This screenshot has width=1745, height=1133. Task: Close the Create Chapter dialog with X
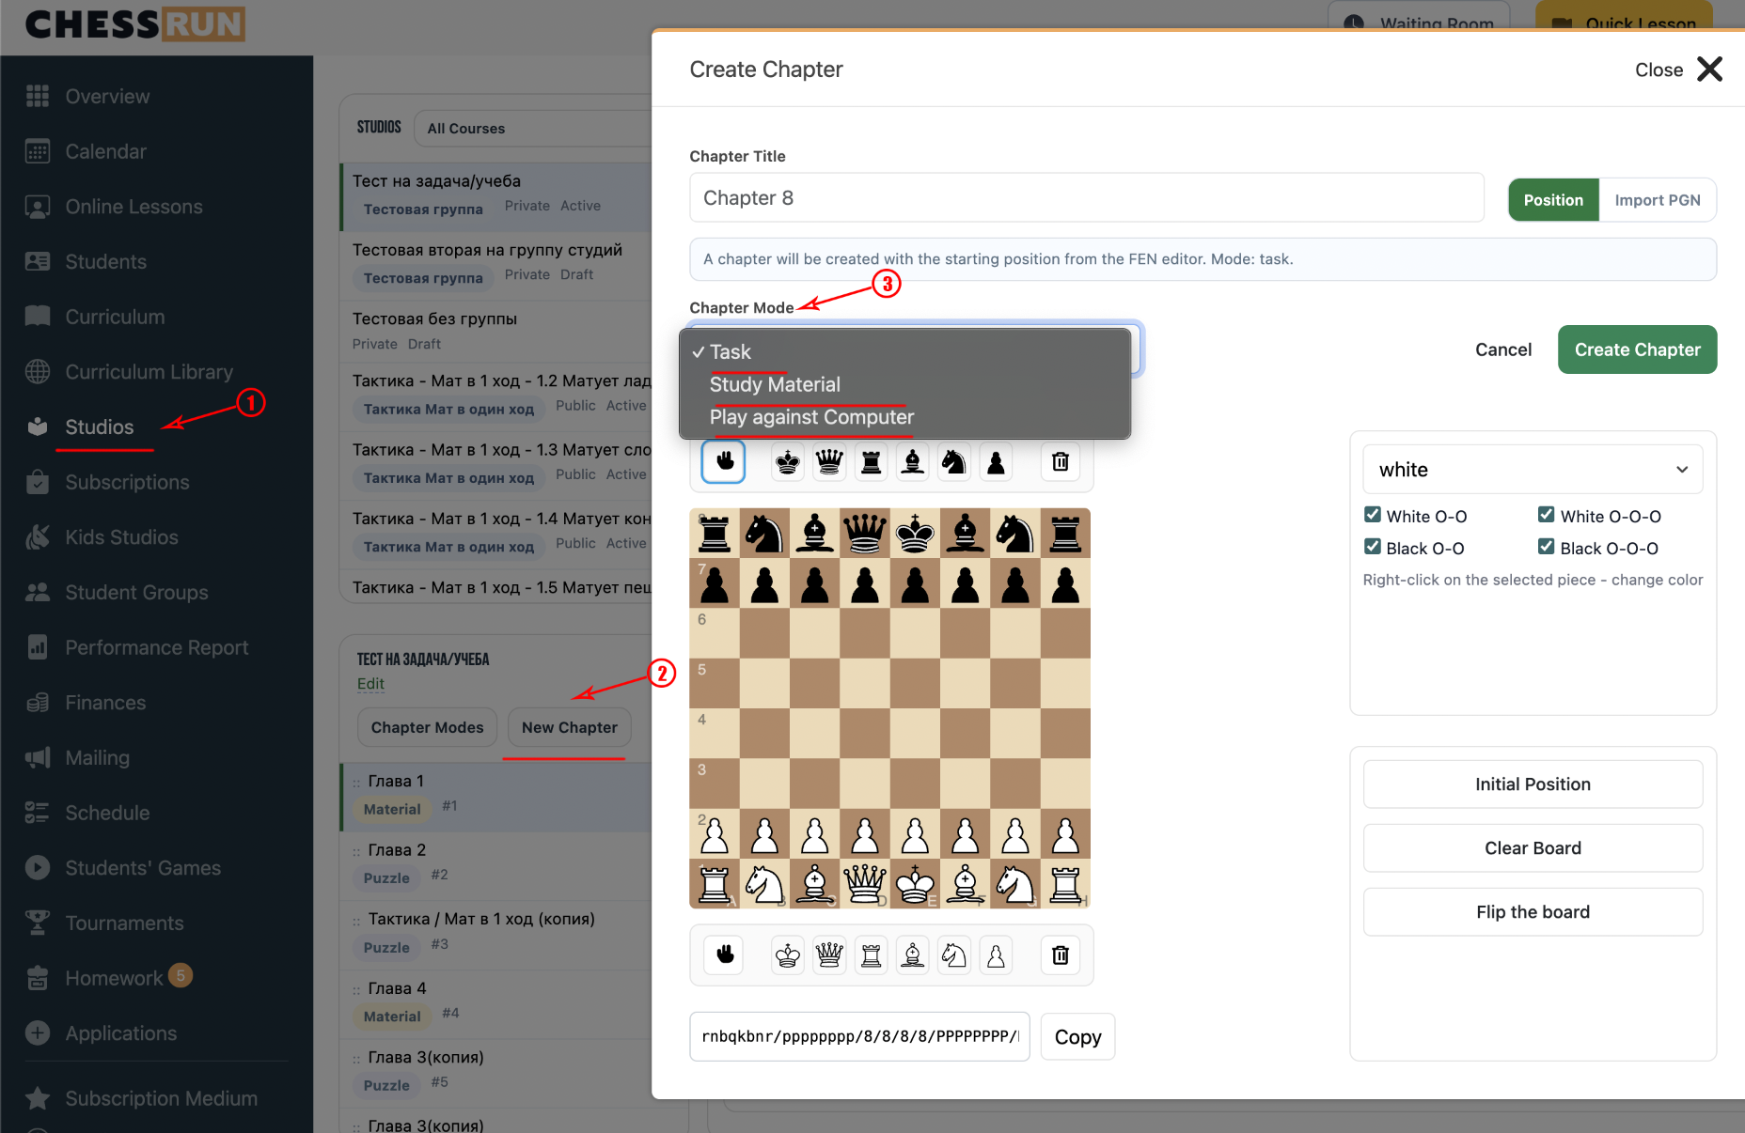(1709, 70)
